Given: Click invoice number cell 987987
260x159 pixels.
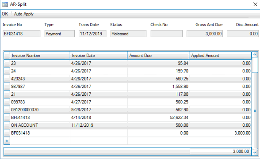Looking at the screenshot, I should click(40, 87).
